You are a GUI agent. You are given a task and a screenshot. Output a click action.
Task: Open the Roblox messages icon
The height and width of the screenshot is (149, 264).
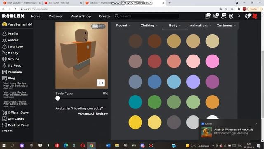pyautogui.click(x=216, y=16)
